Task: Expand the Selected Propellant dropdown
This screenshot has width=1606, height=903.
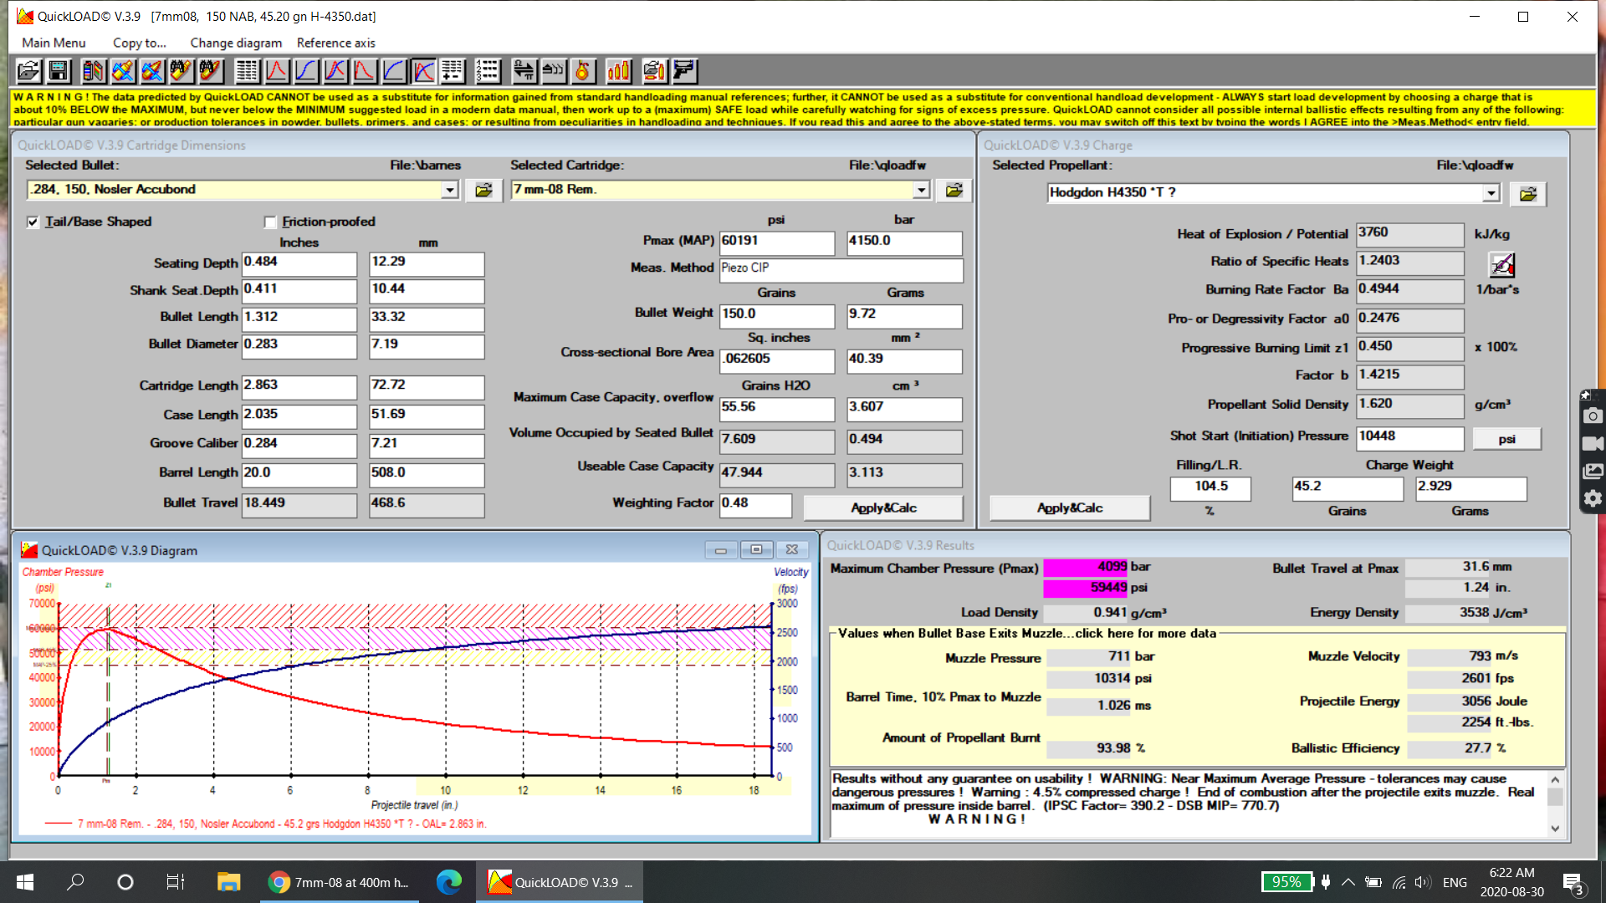Action: click(x=1491, y=193)
